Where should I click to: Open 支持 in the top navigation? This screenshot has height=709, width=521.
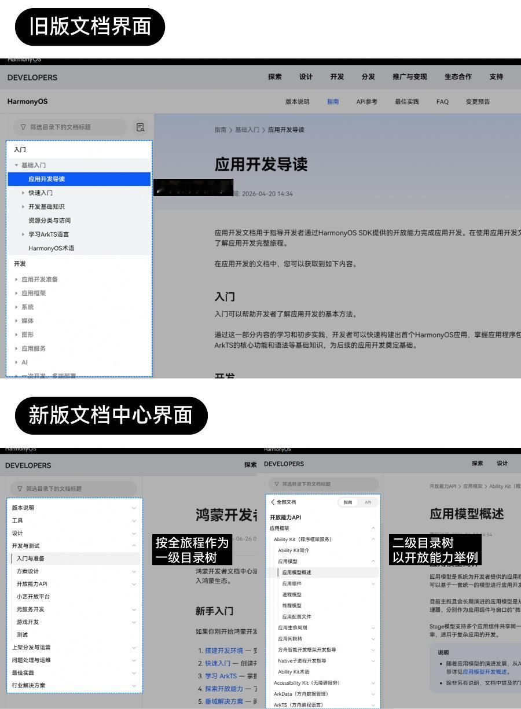click(x=496, y=77)
